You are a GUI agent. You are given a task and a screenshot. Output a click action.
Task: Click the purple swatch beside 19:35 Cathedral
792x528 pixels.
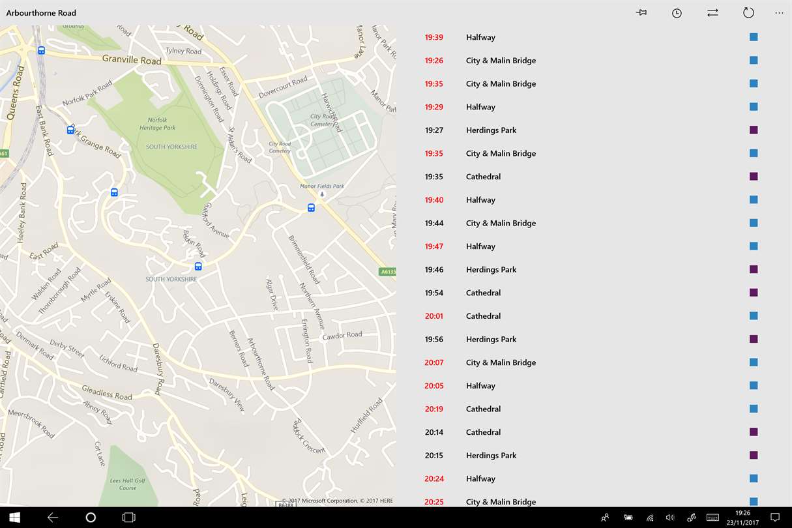pyautogui.click(x=754, y=177)
